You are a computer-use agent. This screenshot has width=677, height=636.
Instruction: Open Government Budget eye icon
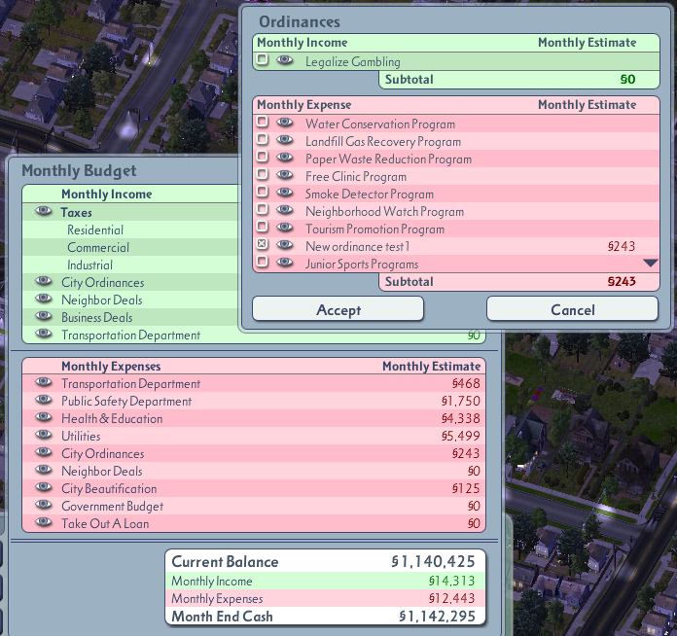43,505
